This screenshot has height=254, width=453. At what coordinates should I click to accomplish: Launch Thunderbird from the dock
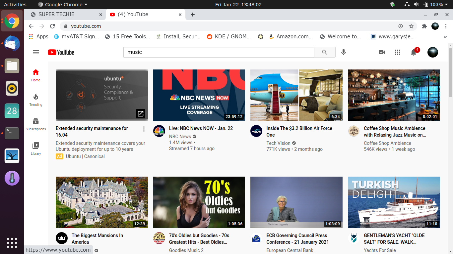pyautogui.click(x=12, y=44)
